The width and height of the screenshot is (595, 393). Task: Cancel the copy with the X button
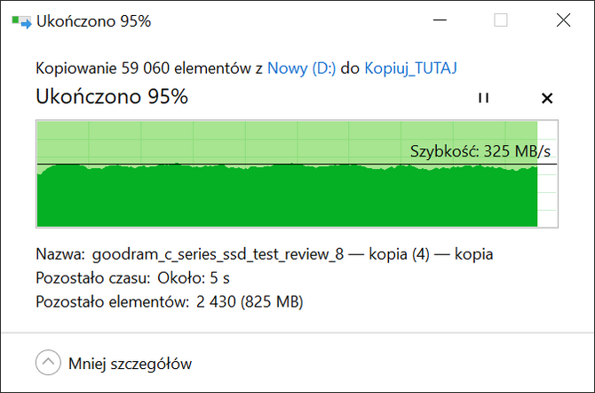(547, 98)
